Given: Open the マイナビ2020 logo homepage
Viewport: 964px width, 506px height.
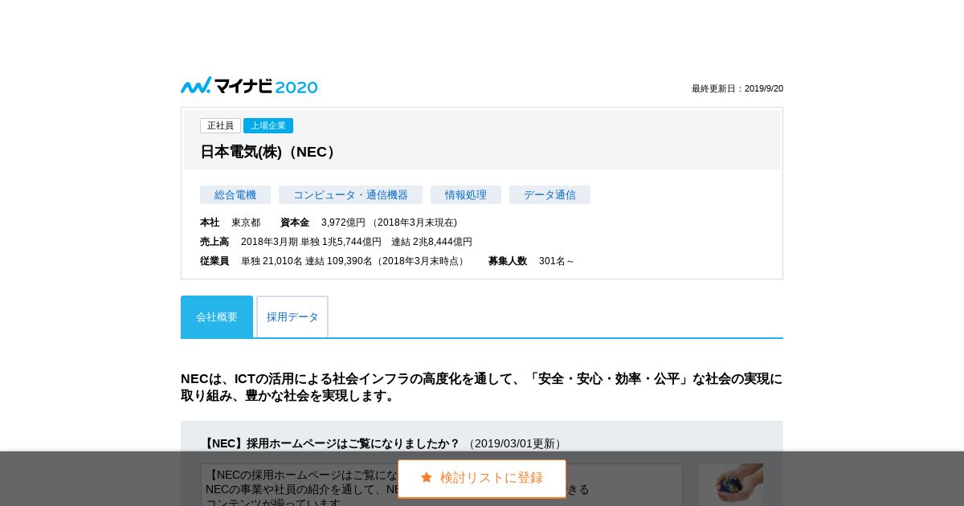Looking at the screenshot, I should pos(249,86).
